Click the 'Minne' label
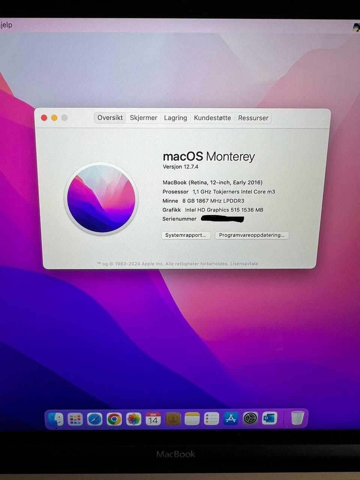 click(x=170, y=201)
